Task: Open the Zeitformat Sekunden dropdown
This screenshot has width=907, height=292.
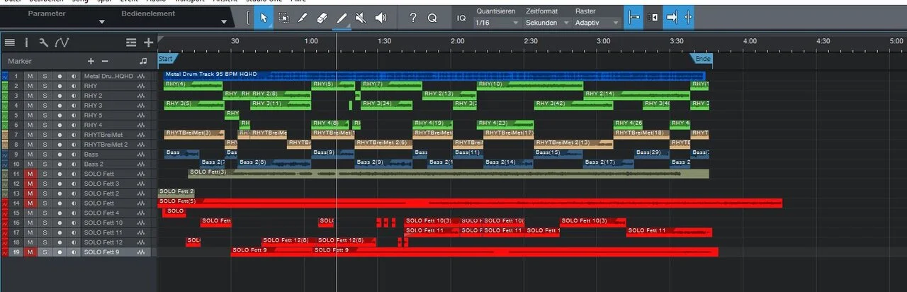Action: coord(547,23)
